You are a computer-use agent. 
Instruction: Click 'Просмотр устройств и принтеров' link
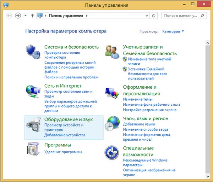(x=64, y=127)
